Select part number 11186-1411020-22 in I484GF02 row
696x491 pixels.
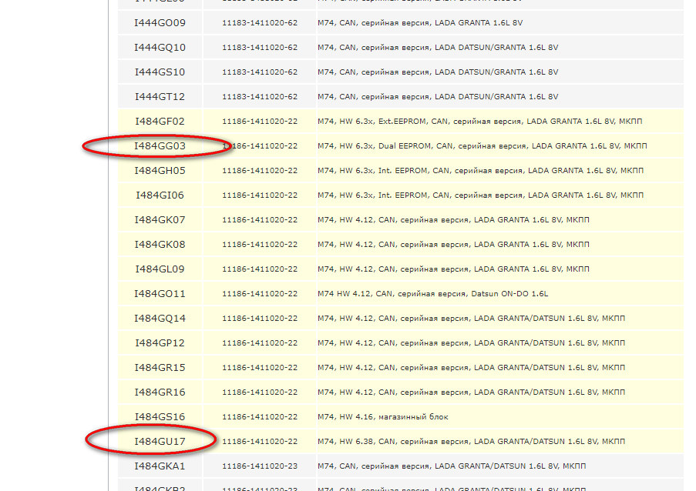260,122
